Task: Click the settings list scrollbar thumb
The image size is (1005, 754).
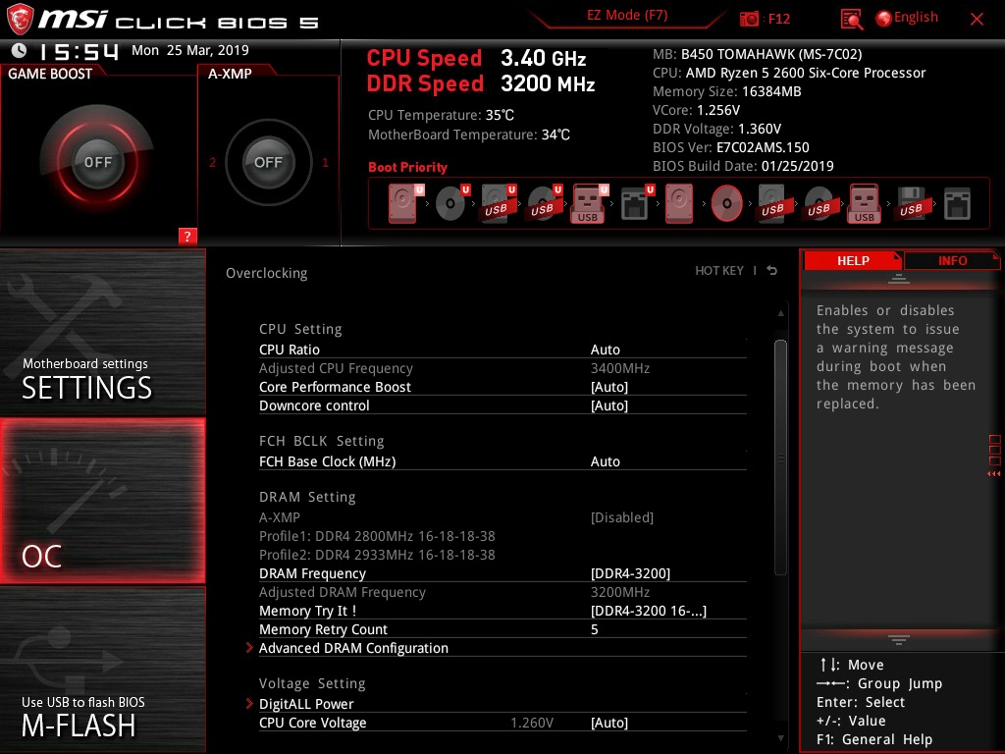Action: tap(780, 458)
